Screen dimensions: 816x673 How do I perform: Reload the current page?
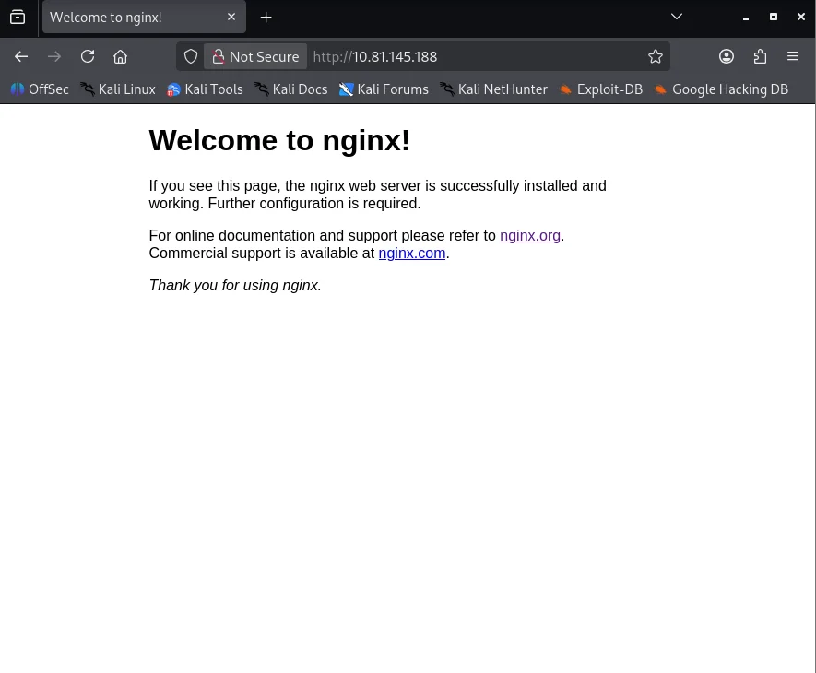(88, 56)
